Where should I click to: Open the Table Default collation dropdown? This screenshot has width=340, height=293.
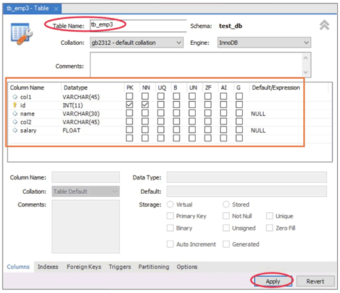[x=86, y=192]
